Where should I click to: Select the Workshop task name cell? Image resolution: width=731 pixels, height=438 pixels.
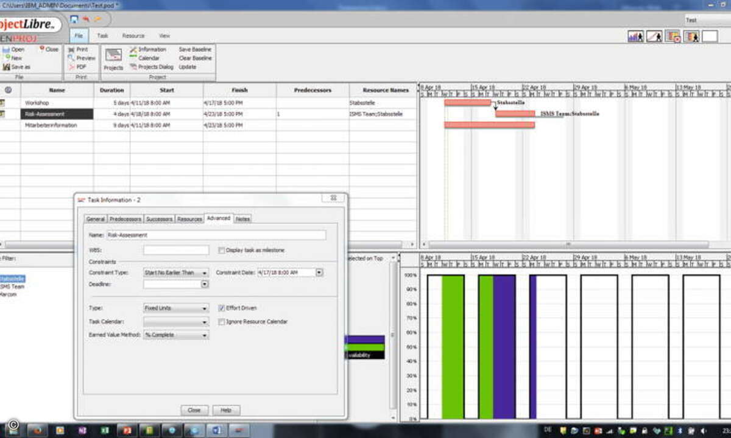pyautogui.click(x=57, y=103)
